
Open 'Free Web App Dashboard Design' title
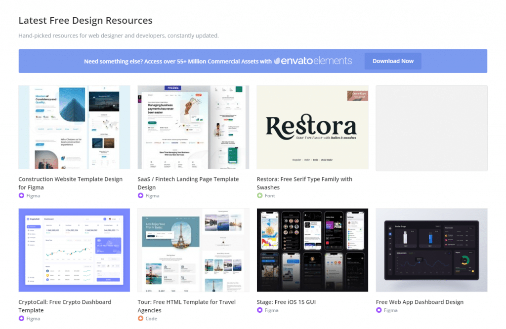point(420,302)
